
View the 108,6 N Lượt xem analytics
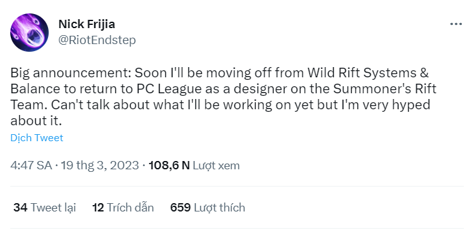194,165
